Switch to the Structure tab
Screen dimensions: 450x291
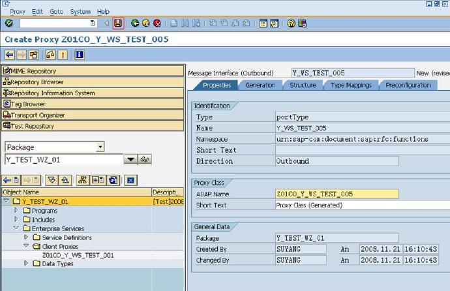click(x=303, y=85)
